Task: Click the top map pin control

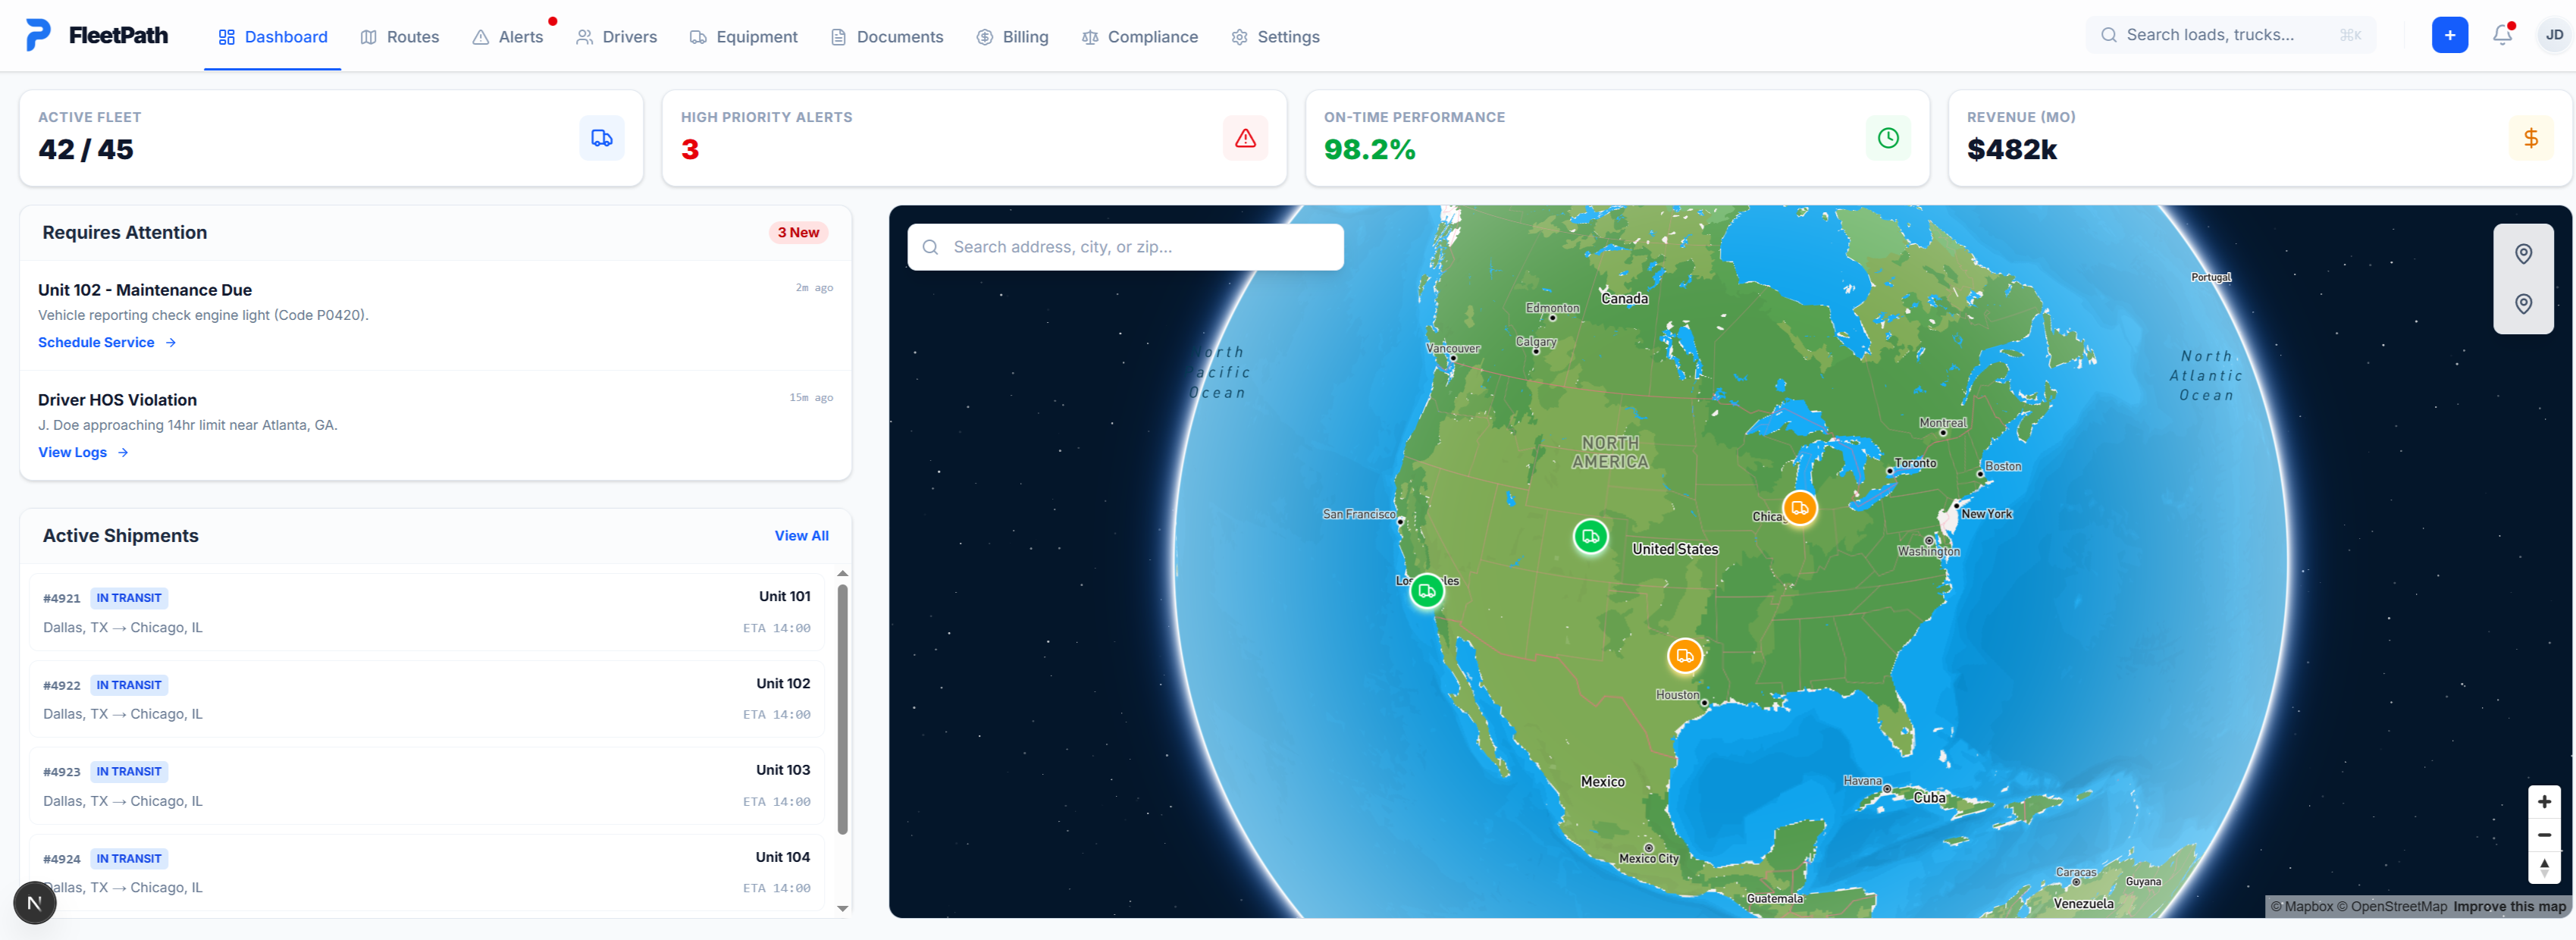Action: (x=2522, y=254)
